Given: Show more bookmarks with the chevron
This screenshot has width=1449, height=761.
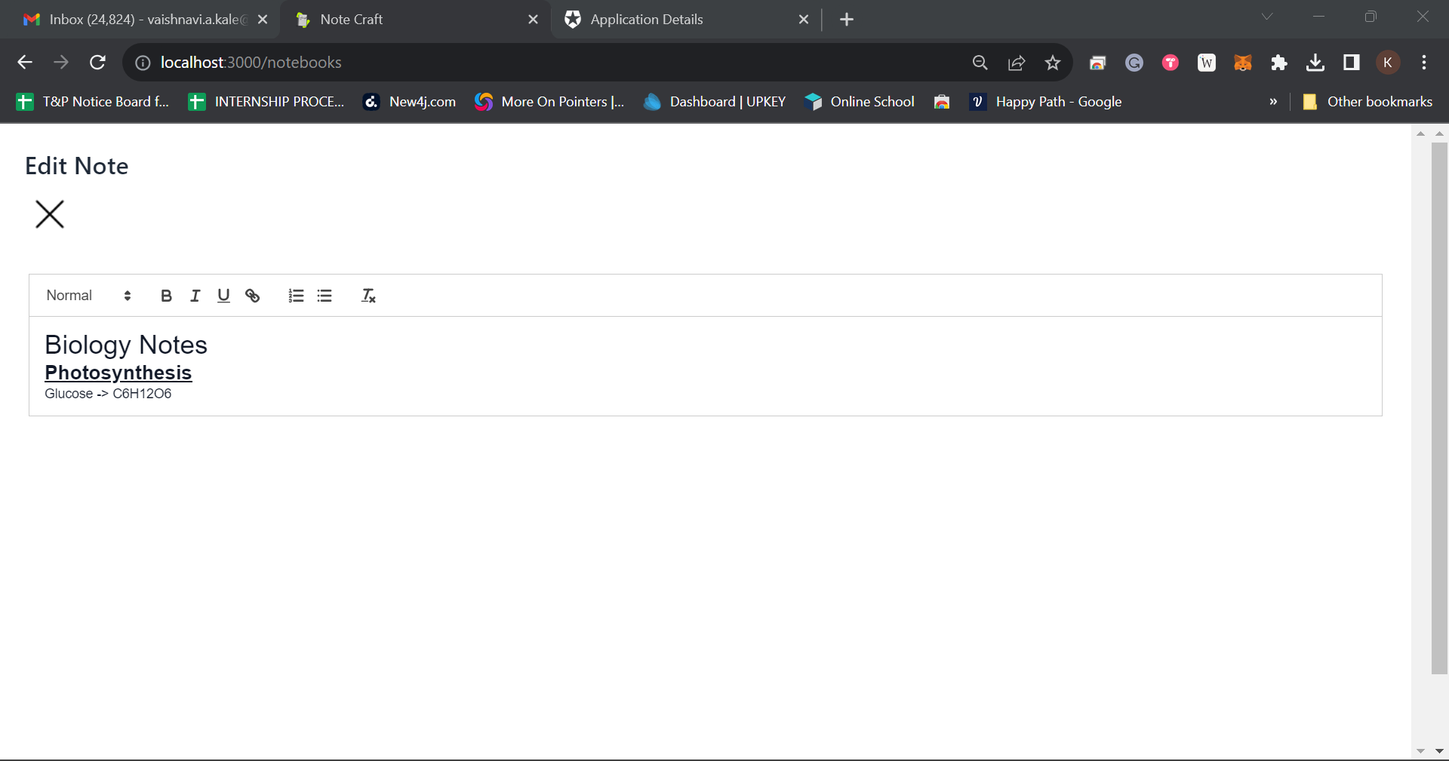Looking at the screenshot, I should coord(1273,102).
